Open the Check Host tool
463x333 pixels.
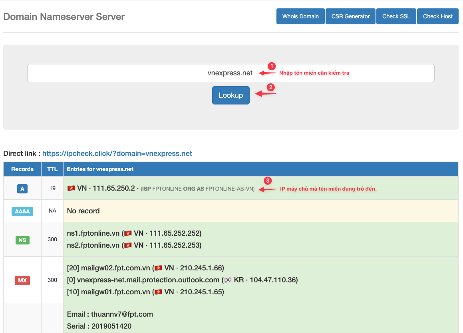click(437, 16)
